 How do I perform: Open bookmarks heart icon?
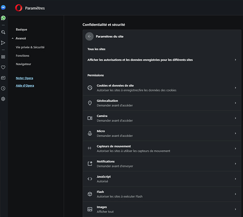[x=3, y=67]
